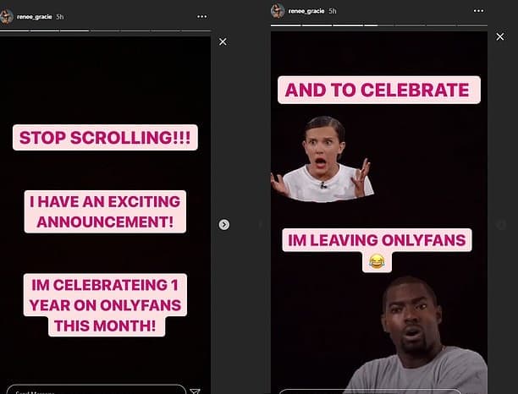Advance to next story with the arrow button

[224, 225]
